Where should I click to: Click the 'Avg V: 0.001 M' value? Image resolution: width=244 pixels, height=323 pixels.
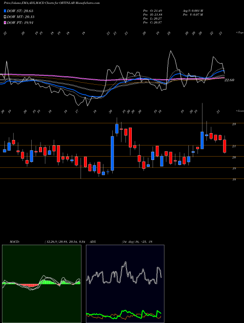tap(193, 11)
